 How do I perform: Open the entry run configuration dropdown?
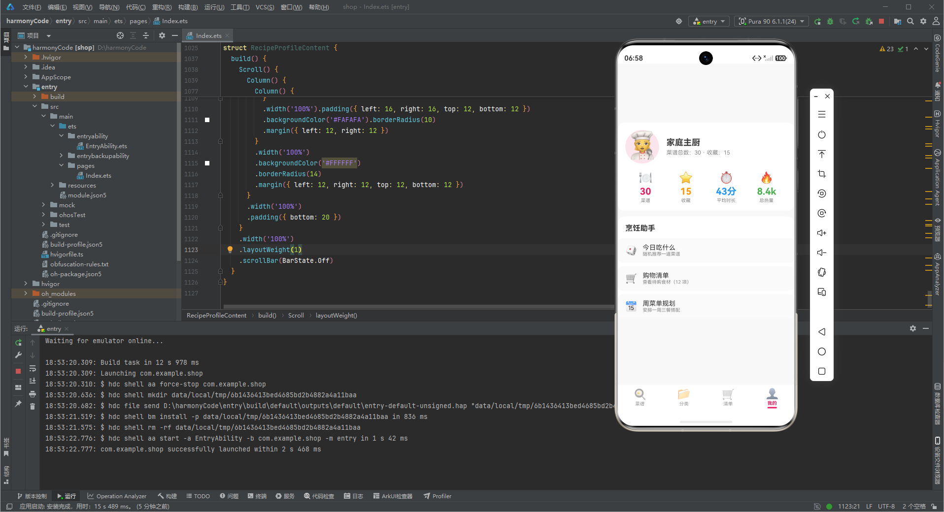(x=710, y=21)
